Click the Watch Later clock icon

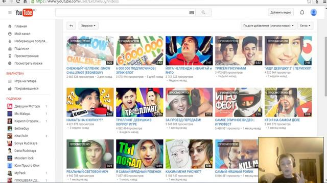coord(10,63)
